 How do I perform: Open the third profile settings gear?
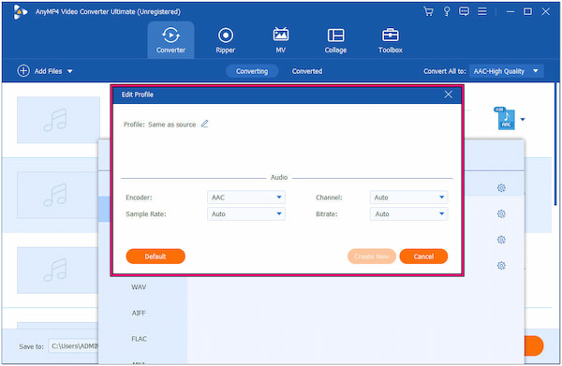tap(501, 240)
